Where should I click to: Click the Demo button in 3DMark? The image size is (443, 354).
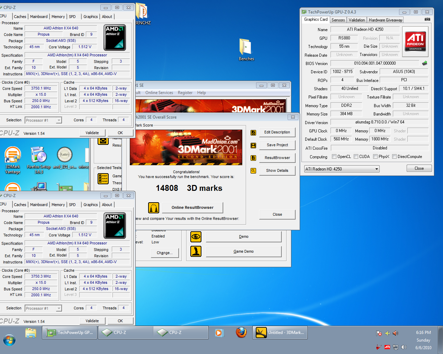point(244,237)
